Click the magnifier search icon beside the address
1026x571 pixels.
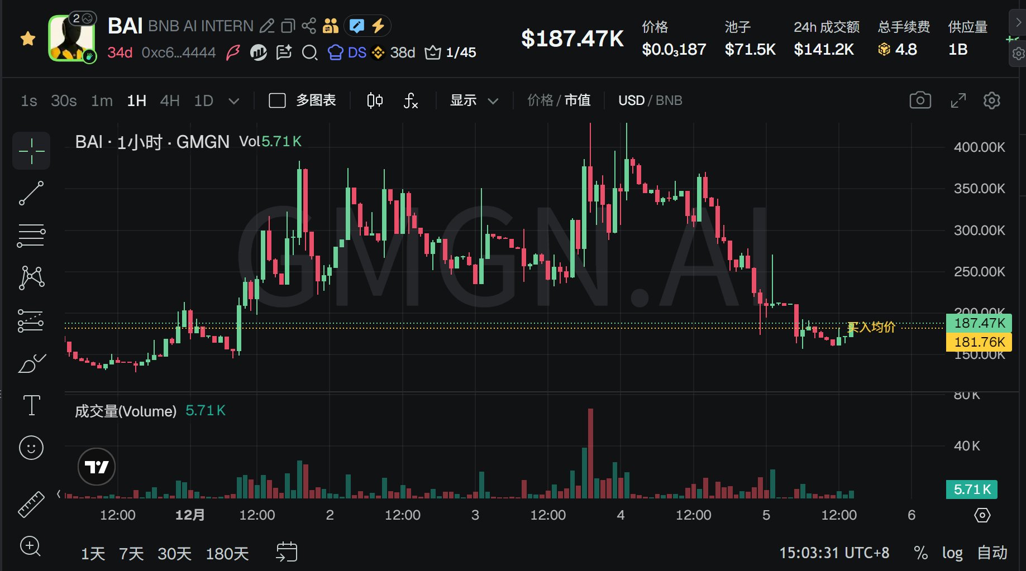[x=309, y=53]
